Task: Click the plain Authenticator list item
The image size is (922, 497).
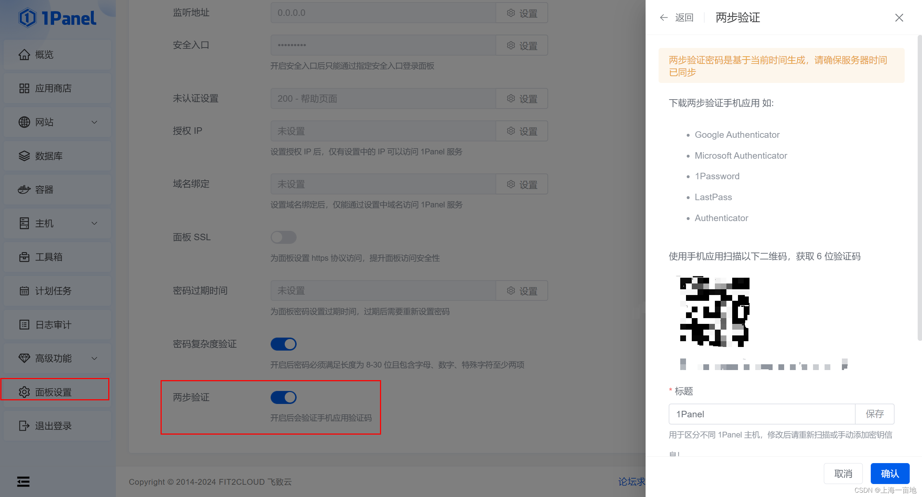Action: (x=721, y=218)
